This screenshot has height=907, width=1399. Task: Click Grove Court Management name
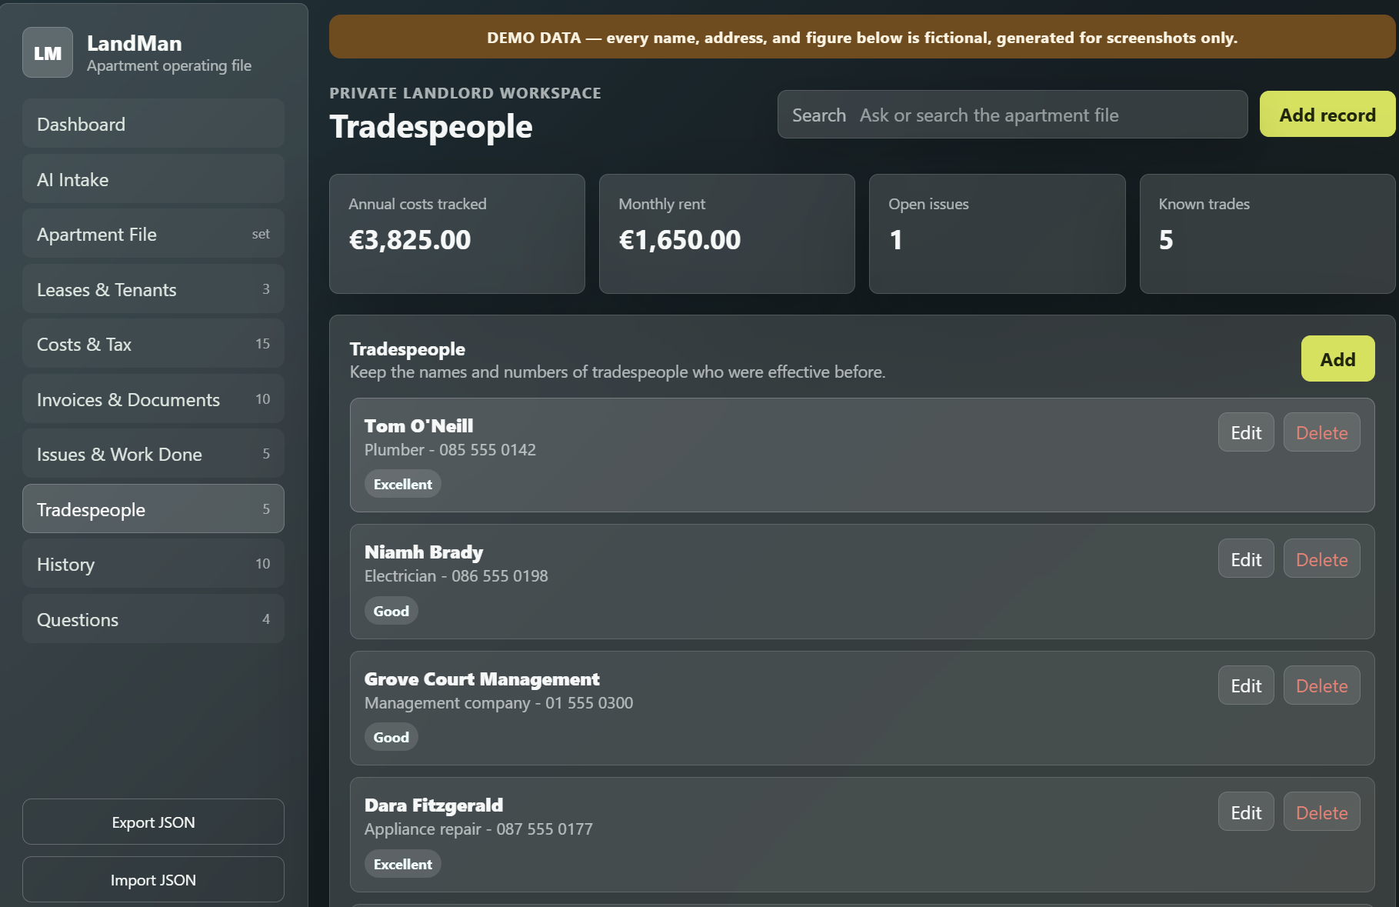pos(481,679)
